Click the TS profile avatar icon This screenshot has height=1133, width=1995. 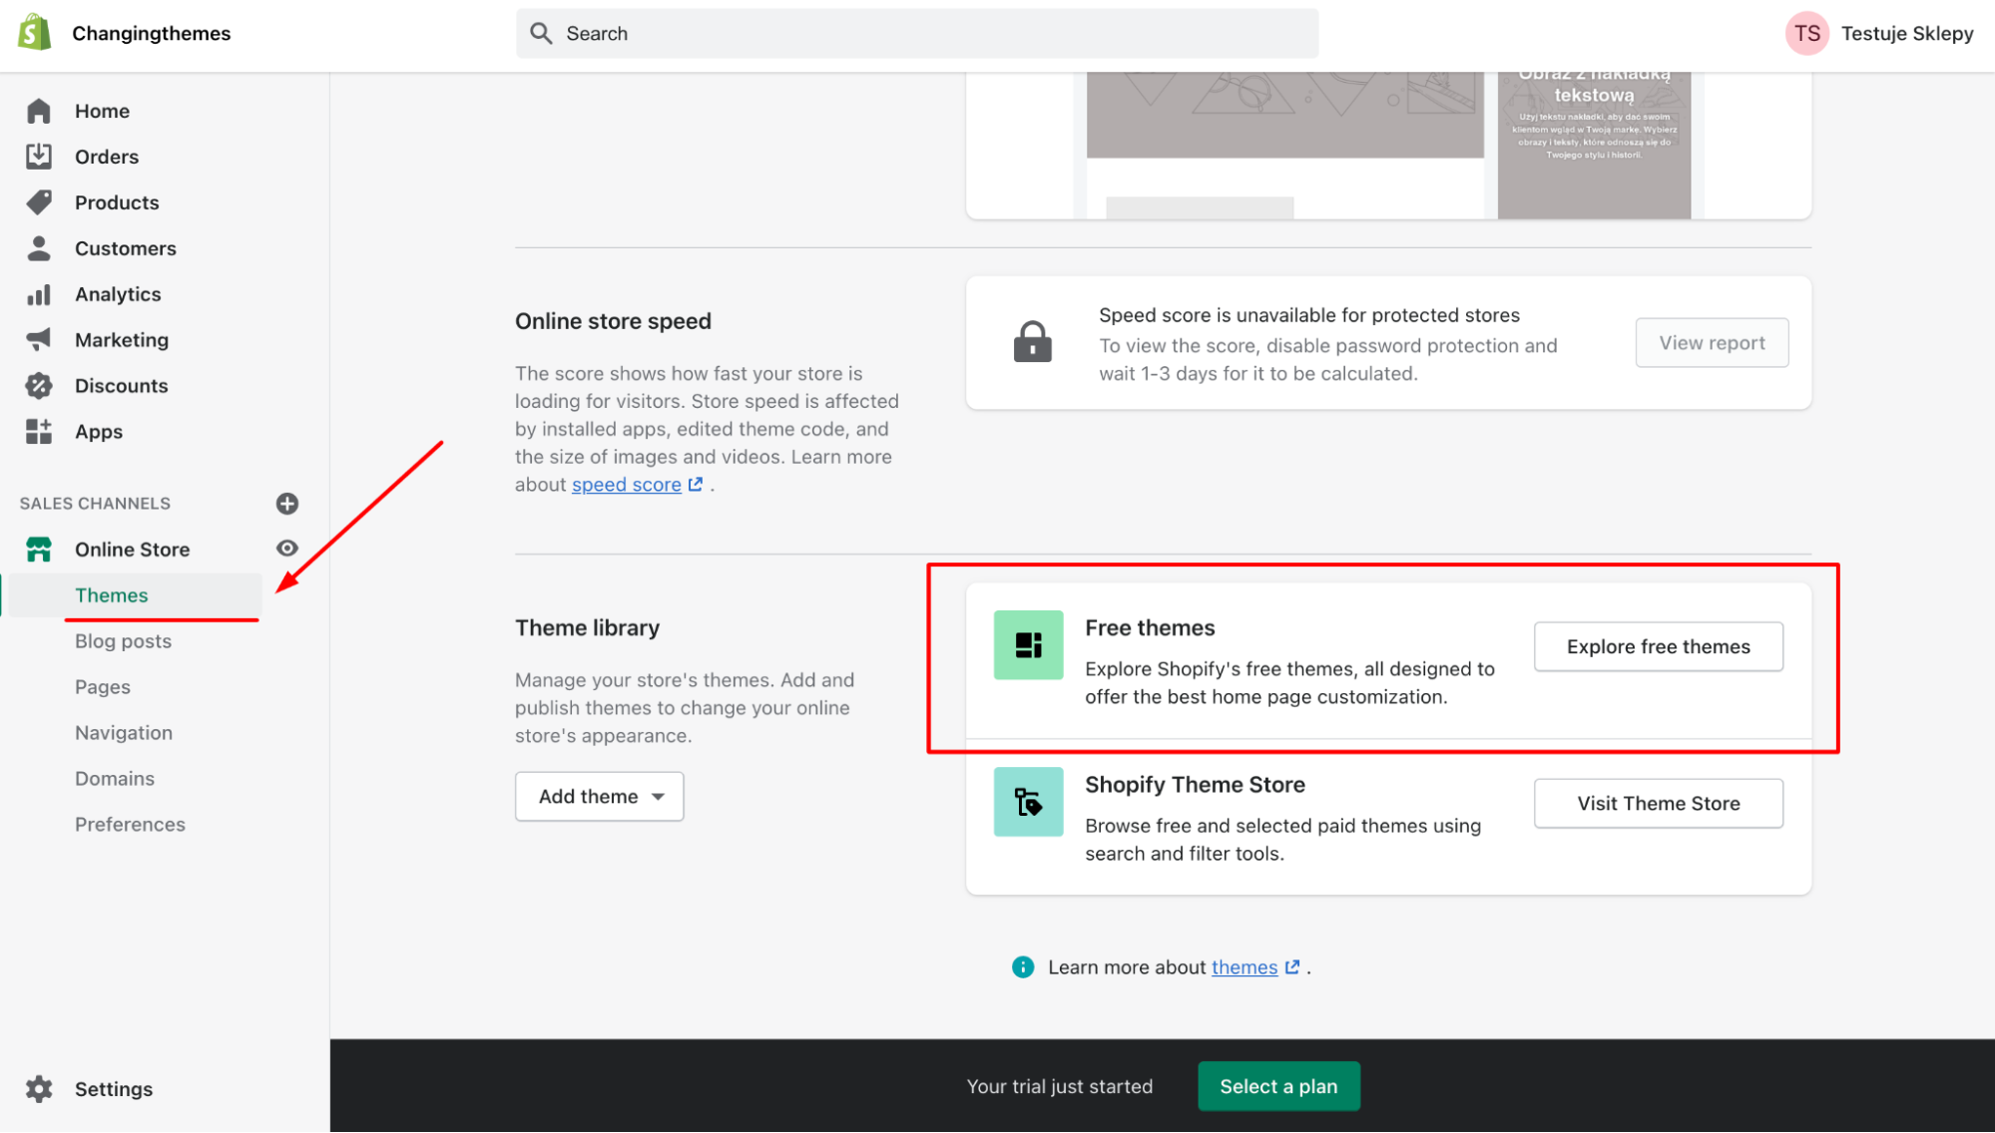(x=1807, y=33)
